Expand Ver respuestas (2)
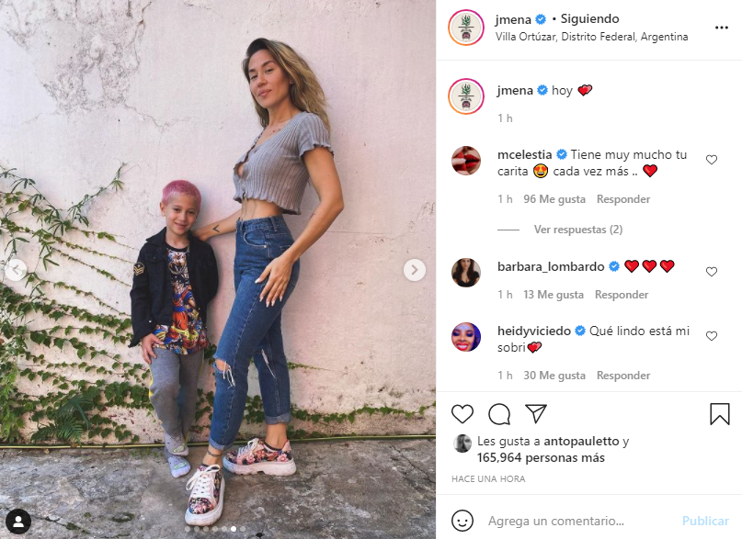 click(577, 230)
